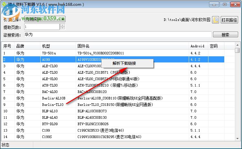This screenshot has width=242, height=149.
Task: Select firmware BLN-AL40C00B130
Action: (92, 117)
